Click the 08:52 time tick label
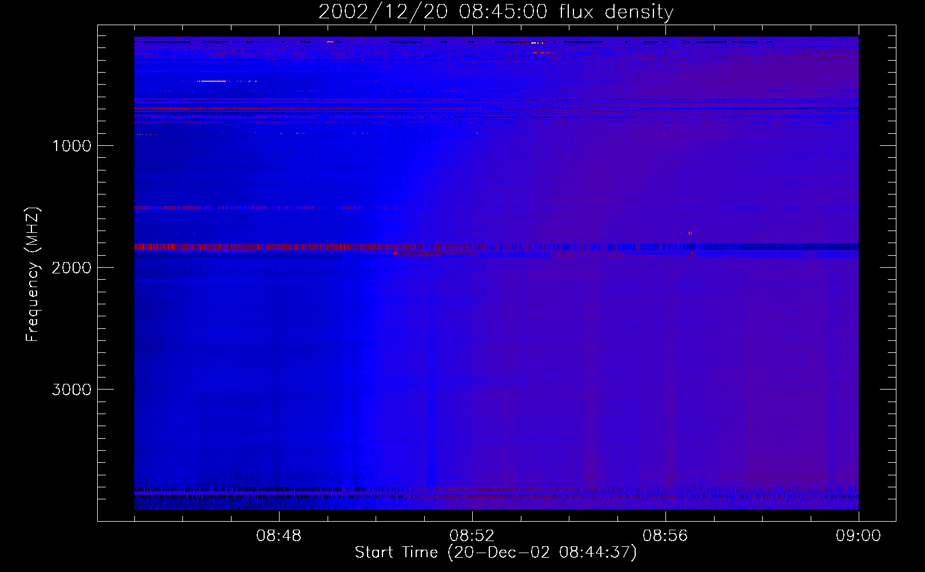This screenshot has height=572, width=925. (x=472, y=536)
